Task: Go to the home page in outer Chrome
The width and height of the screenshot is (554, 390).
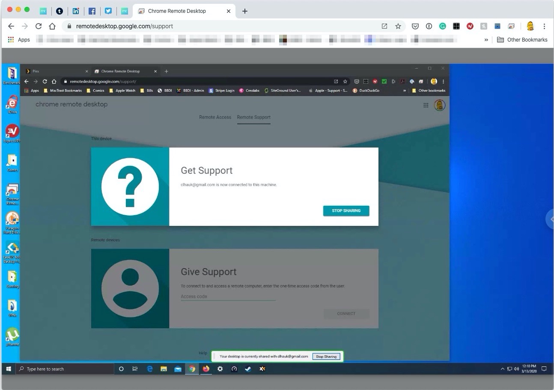Action: tap(52, 26)
